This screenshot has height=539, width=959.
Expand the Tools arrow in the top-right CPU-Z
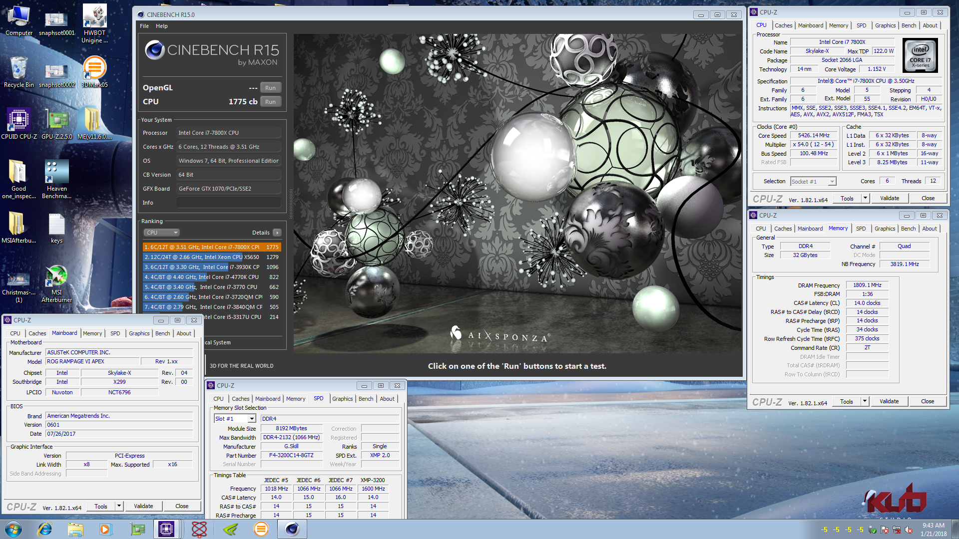tap(866, 199)
